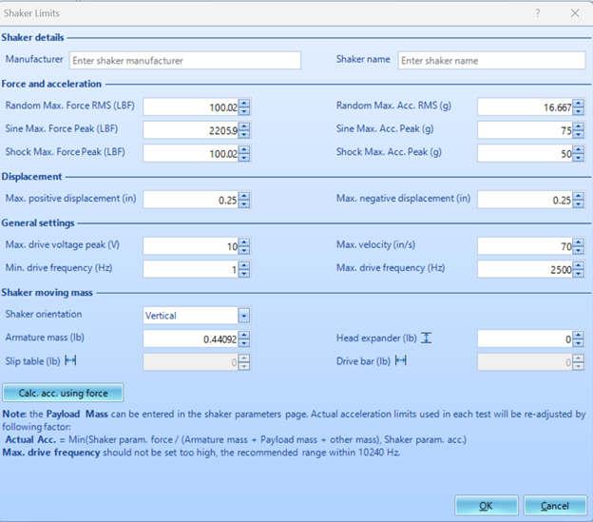Screen dimensions: 593x522
Task: Click the Head expander I-beam icon
Action: click(x=427, y=338)
